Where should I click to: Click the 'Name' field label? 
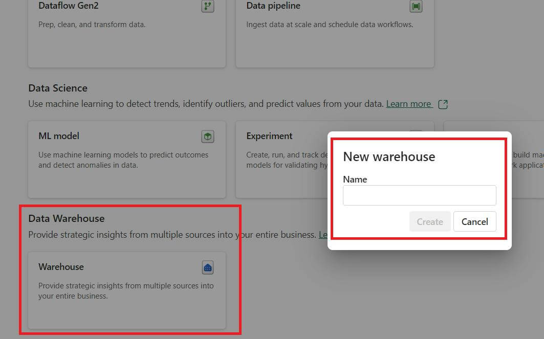(x=355, y=179)
